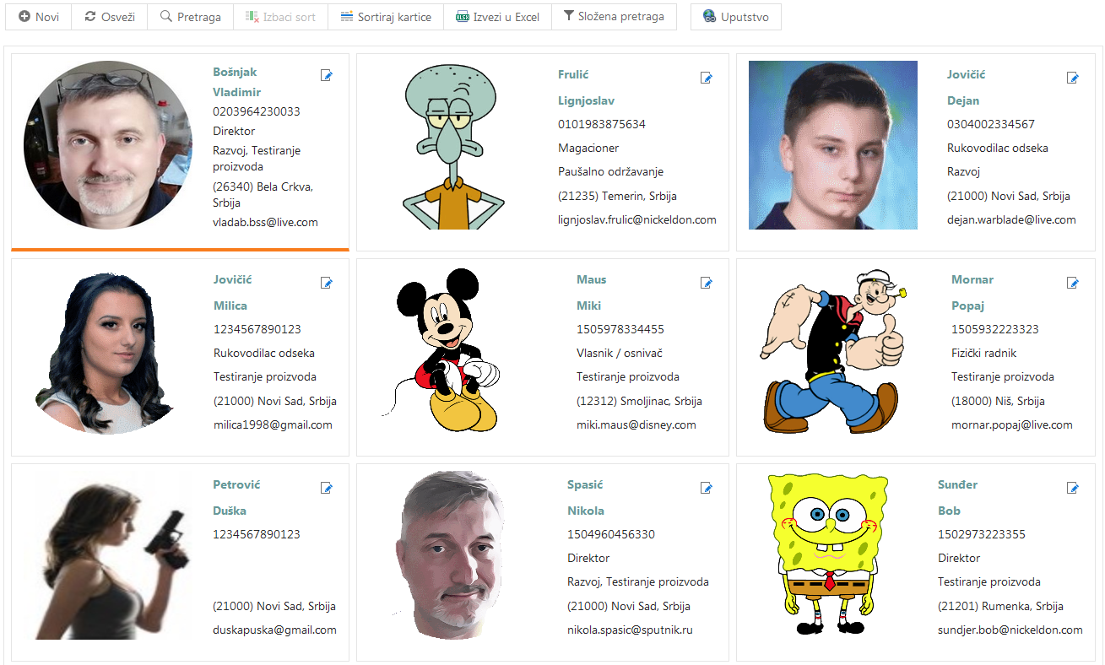The height and width of the screenshot is (665, 1105).
Task: Edit the Jovičić Milica card via icon
Action: coord(327,284)
